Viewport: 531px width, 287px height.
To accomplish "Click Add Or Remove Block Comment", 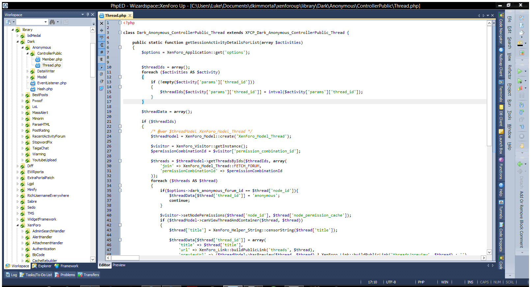I will pos(521,220).
